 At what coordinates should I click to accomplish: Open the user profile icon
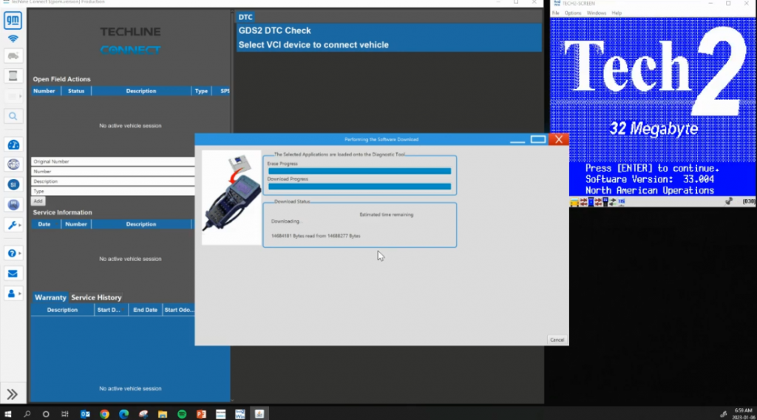pyautogui.click(x=11, y=294)
